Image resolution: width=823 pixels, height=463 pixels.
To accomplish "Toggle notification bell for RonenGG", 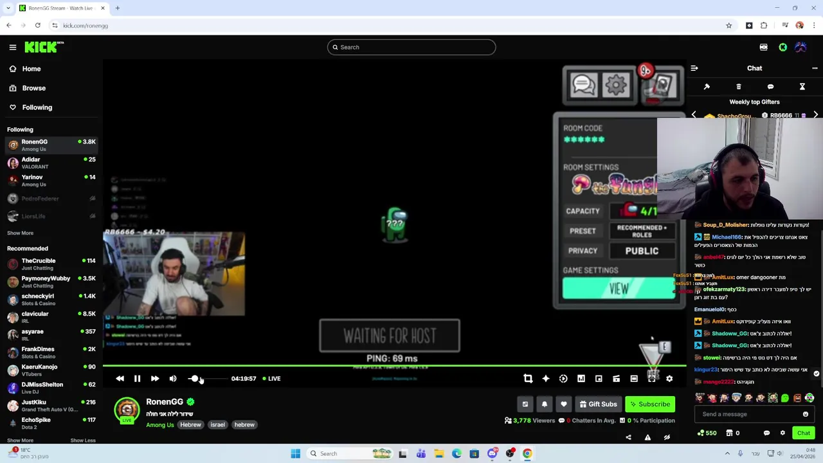I will click(x=545, y=404).
